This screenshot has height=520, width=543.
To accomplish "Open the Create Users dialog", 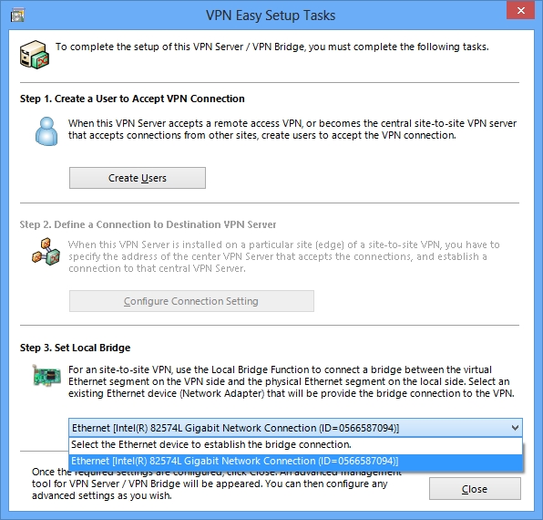I will pyautogui.click(x=138, y=178).
